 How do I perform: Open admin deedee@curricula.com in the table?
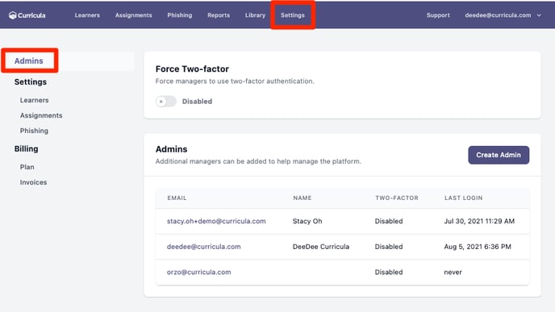(203, 247)
